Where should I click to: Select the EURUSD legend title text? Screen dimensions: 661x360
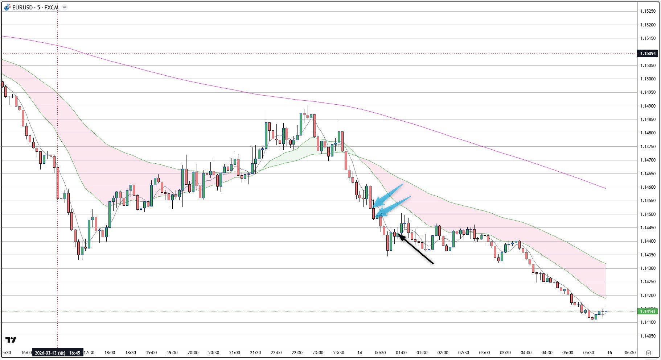tap(22, 7)
